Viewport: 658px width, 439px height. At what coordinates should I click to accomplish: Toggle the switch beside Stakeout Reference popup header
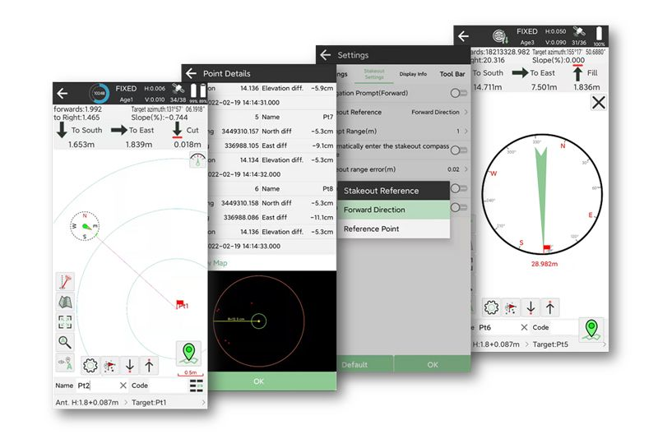pyautogui.click(x=459, y=188)
